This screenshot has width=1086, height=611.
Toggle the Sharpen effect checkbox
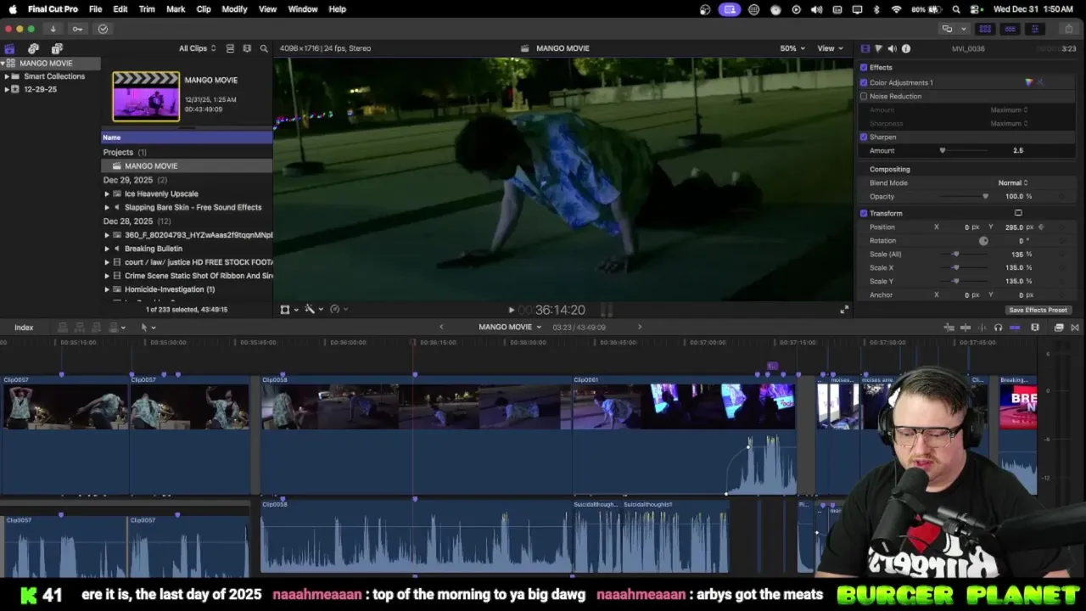pyautogui.click(x=864, y=137)
